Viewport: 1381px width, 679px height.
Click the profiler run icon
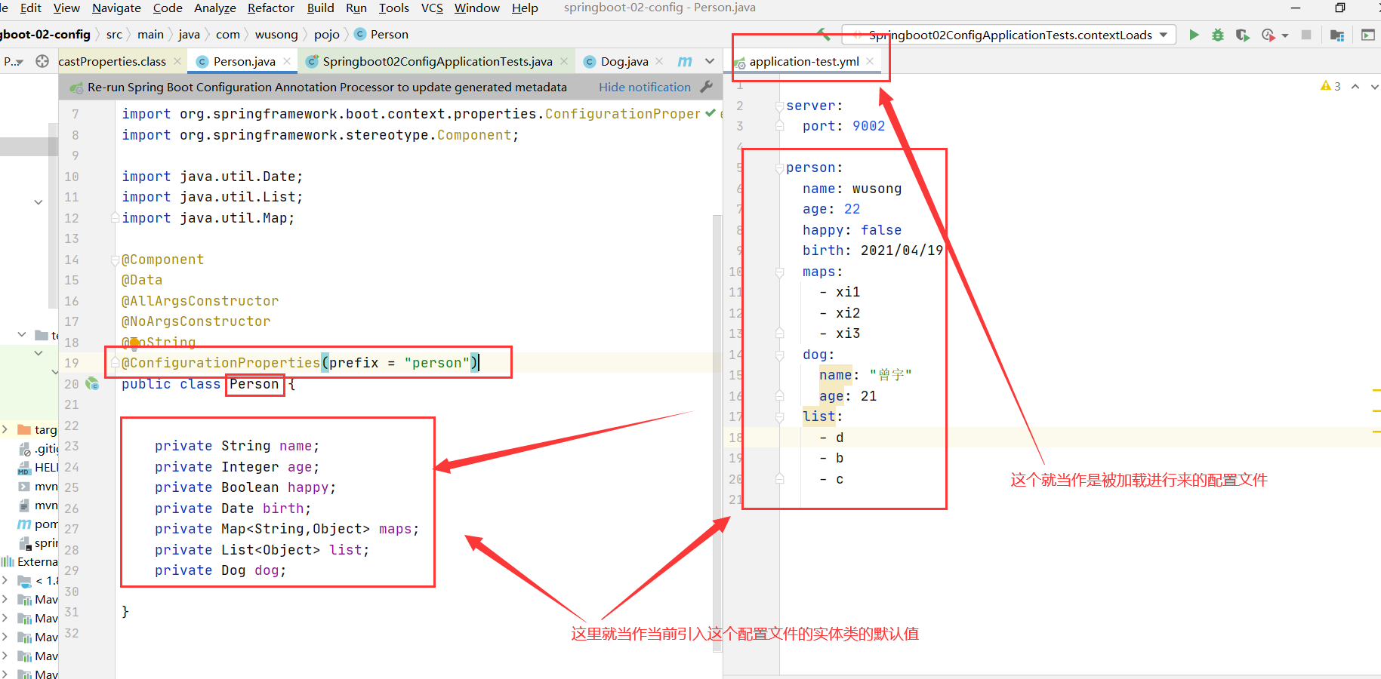tap(1268, 35)
